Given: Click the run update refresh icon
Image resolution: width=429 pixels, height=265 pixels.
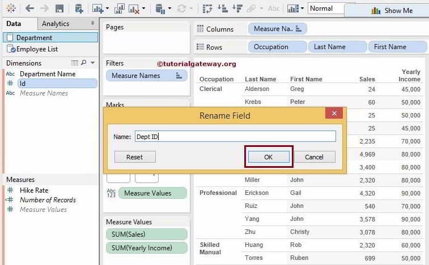Looking at the screenshot, I should [182, 8].
